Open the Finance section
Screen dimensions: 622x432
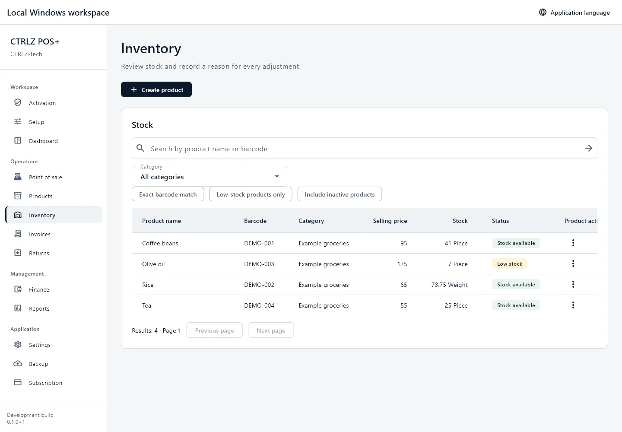click(54, 289)
